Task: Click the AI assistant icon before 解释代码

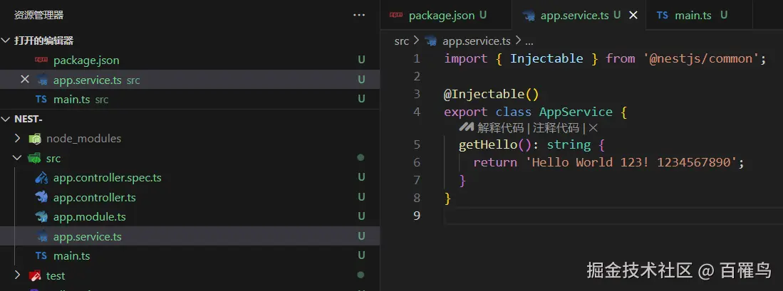Action: click(466, 128)
